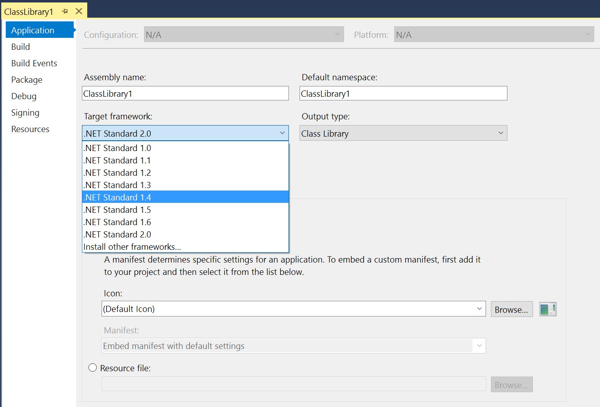Click the Assembly name label

pyautogui.click(x=115, y=77)
